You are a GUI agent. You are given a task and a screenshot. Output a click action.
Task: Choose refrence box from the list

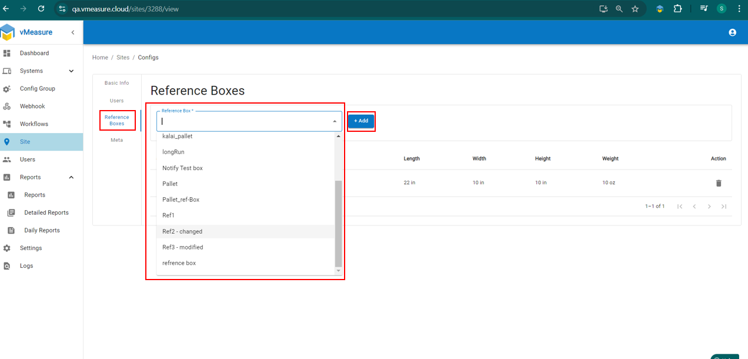pos(246,263)
